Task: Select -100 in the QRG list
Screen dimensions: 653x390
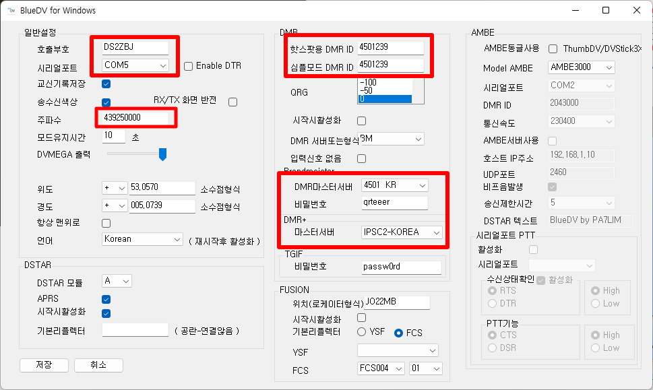Action: (385, 82)
